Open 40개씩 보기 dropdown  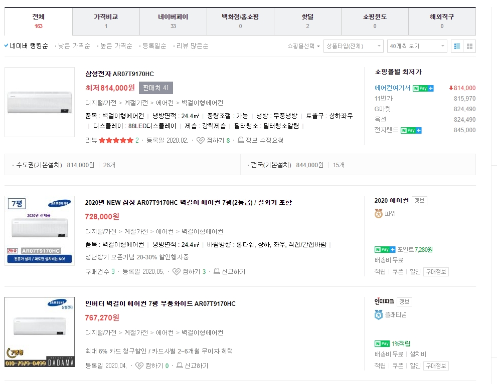coord(417,46)
